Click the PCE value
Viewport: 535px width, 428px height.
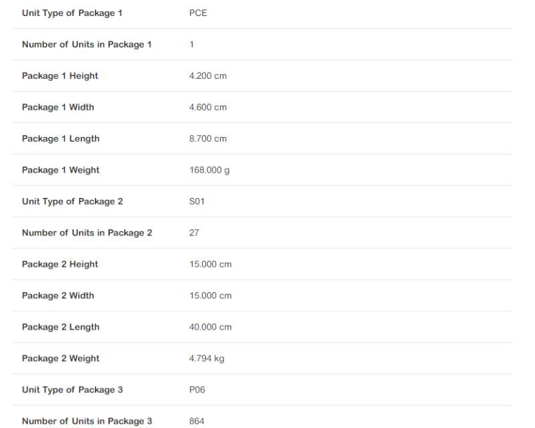pos(198,13)
